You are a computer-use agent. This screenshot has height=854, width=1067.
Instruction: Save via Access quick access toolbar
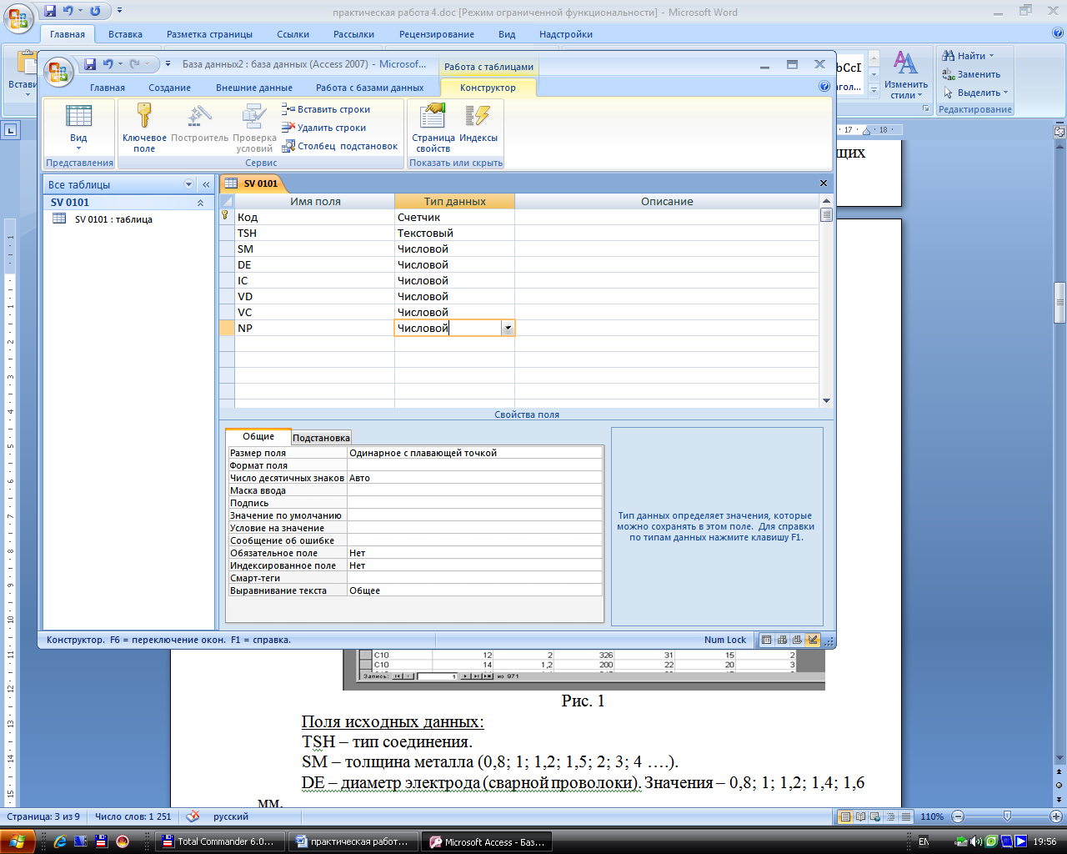coord(89,64)
